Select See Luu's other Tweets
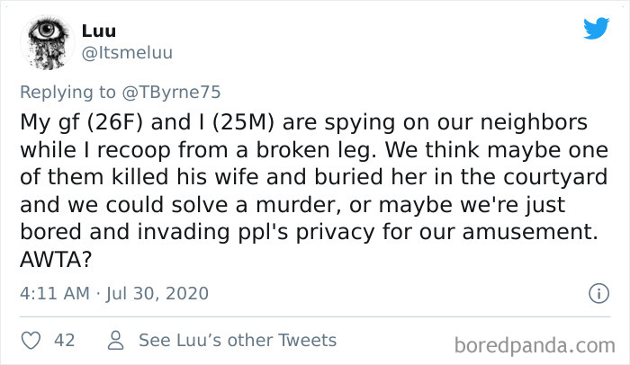Screen dimensions: 630x365 pyautogui.click(x=238, y=340)
